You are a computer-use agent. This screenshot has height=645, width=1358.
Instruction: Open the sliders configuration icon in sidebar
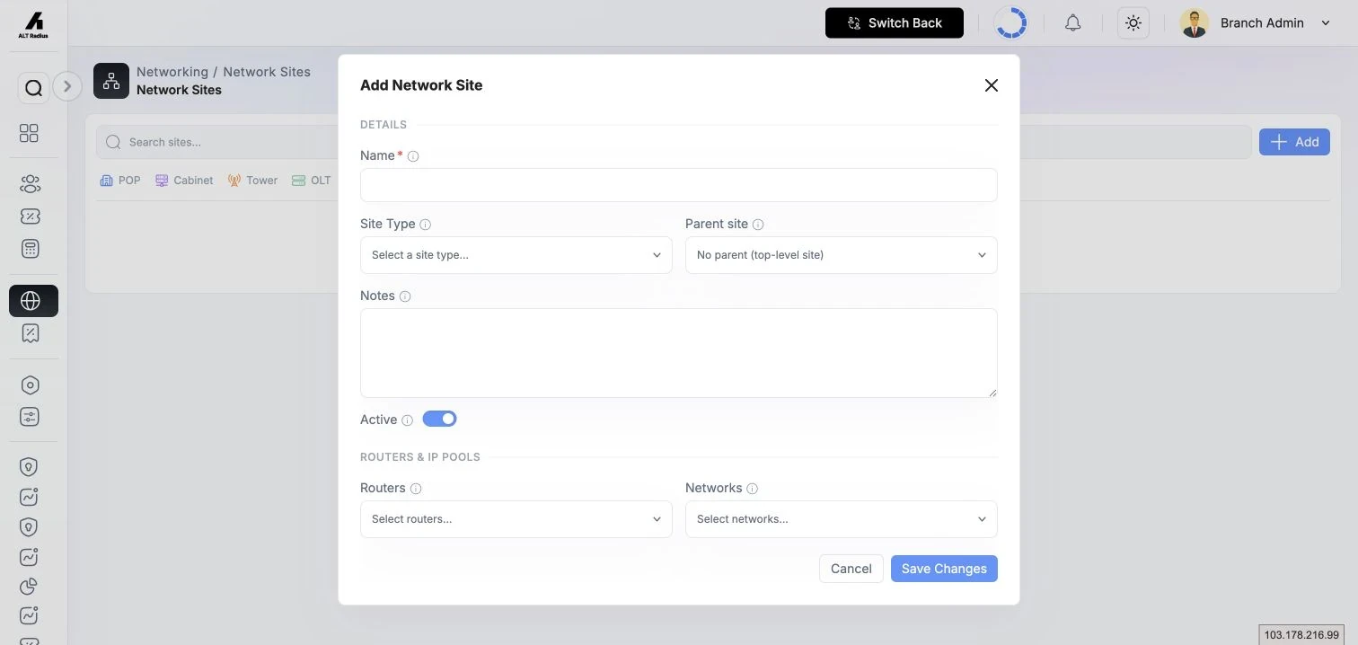[x=30, y=417]
